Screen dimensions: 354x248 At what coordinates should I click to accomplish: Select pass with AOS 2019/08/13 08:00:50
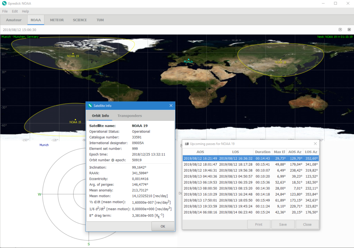pos(251,189)
